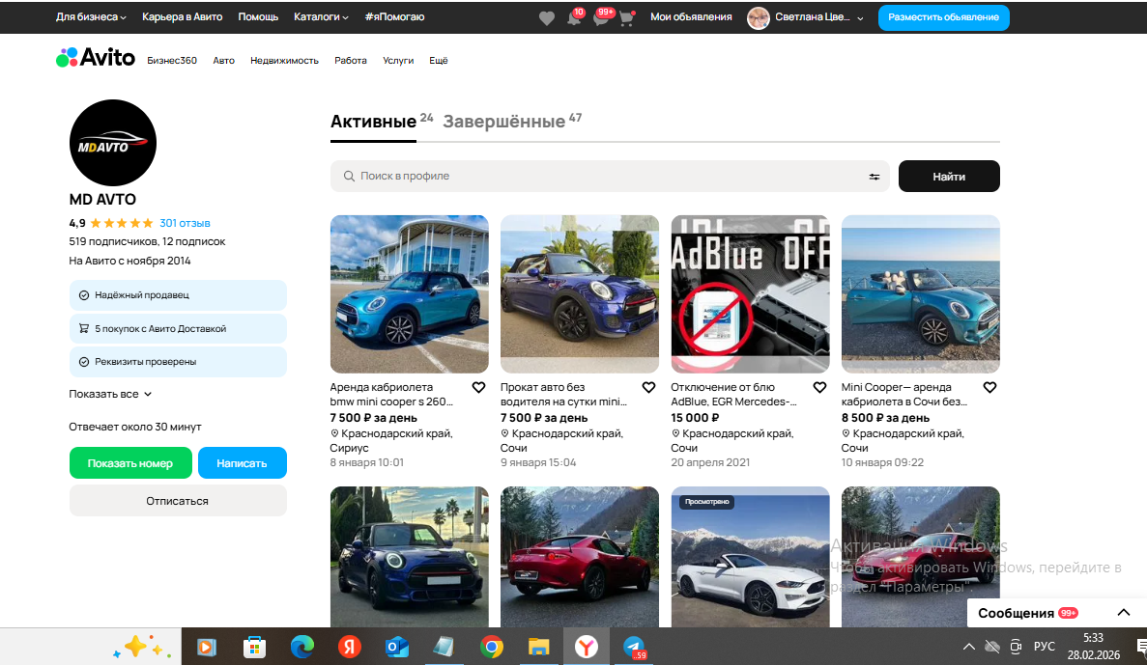Click user avatar next to Светлана

point(758,17)
